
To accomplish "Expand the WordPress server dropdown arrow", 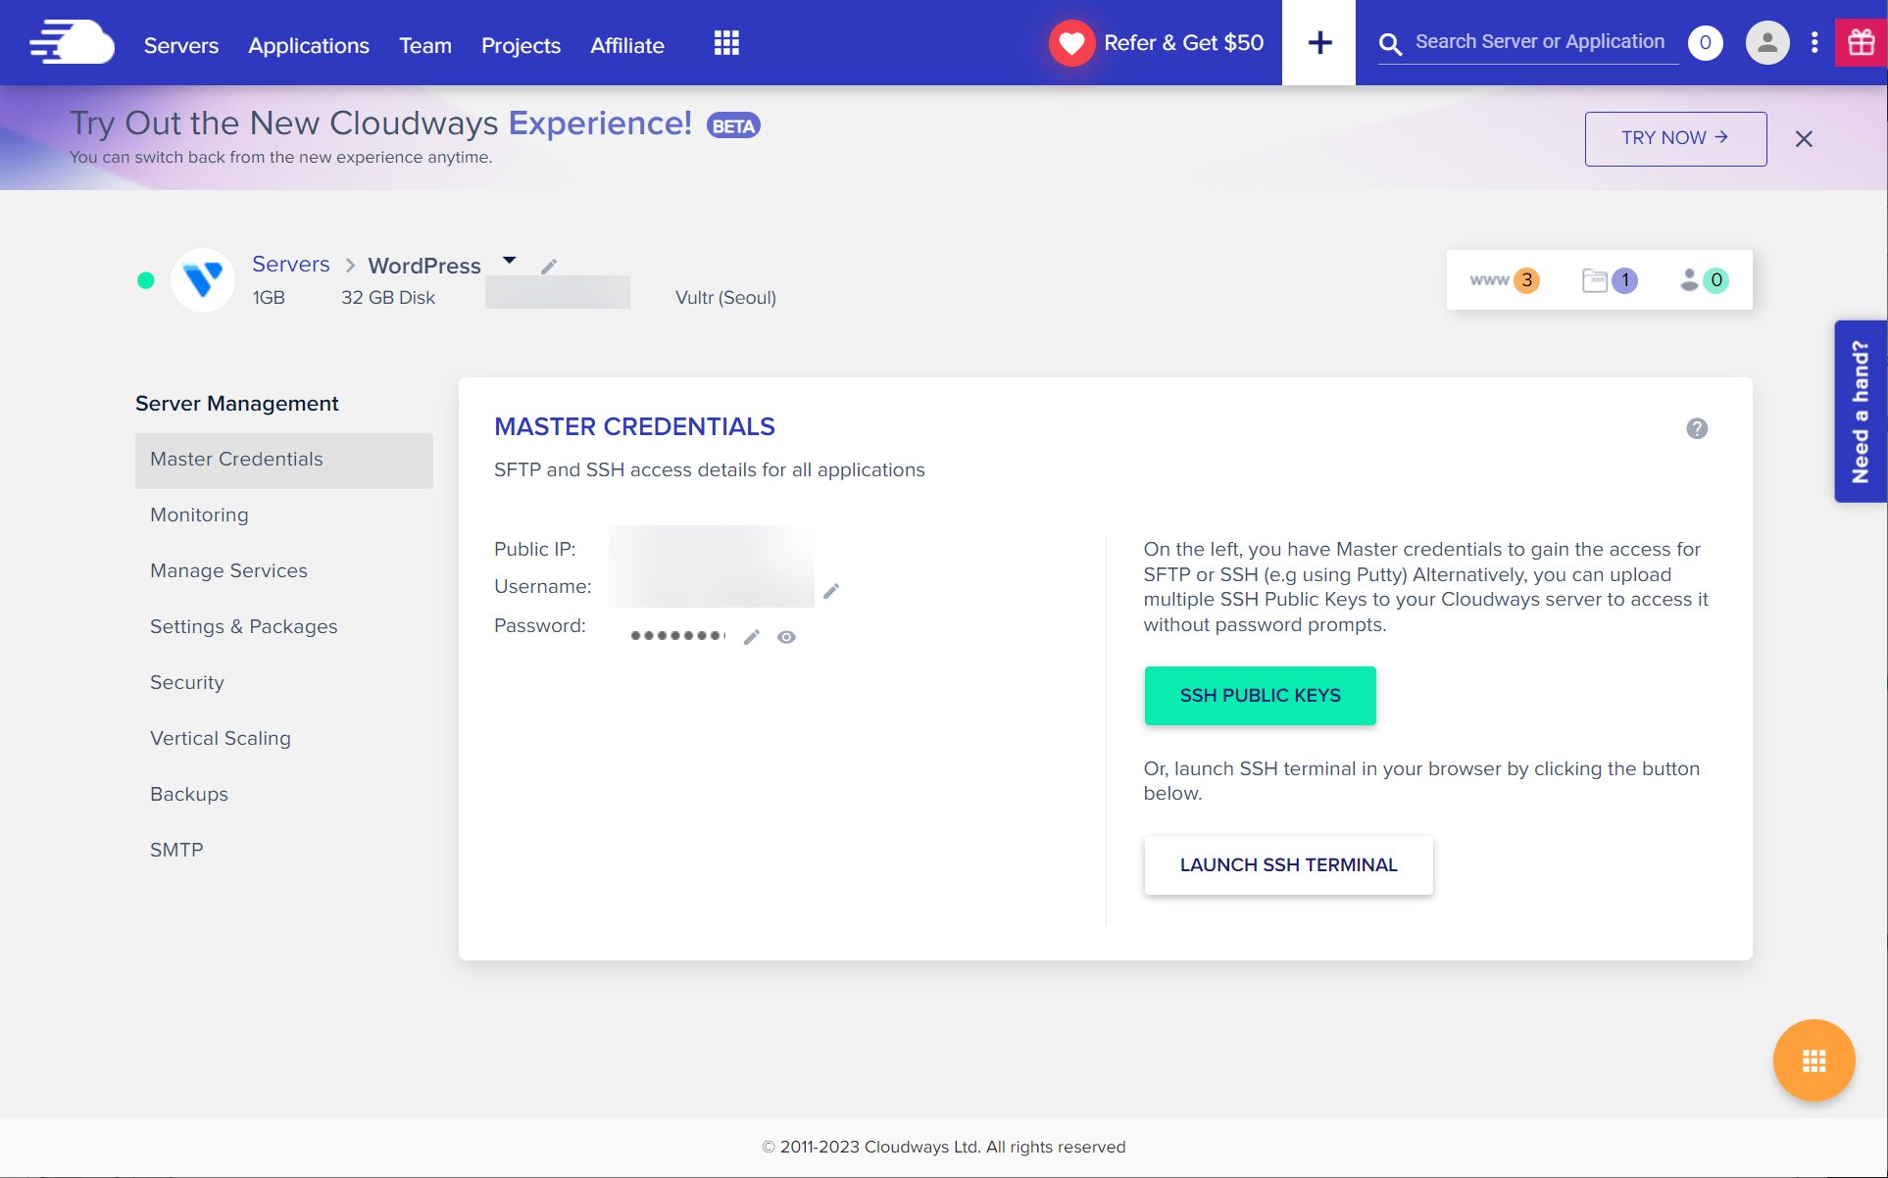I will pos(510,261).
